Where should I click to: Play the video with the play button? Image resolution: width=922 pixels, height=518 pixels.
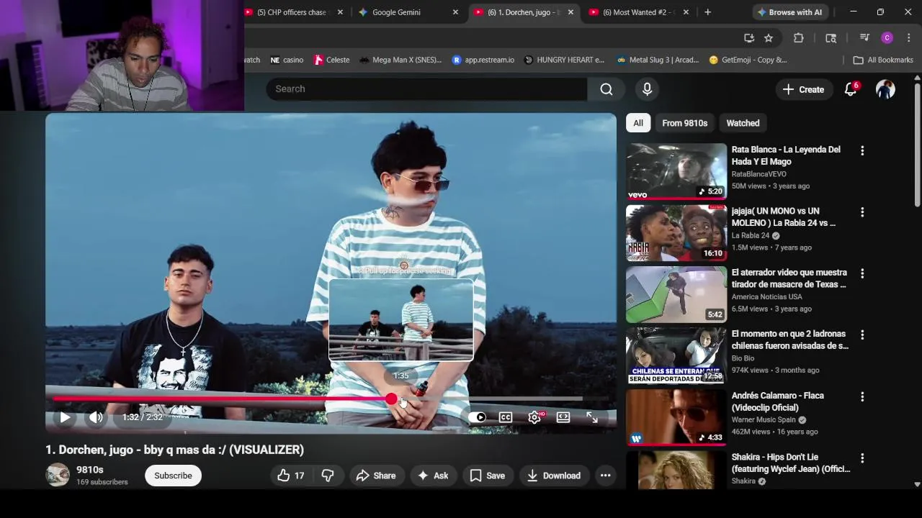coord(65,417)
